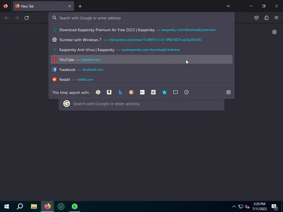Open Kaspersky app from taskbar
The width and height of the screenshot is (283, 212).
click(x=75, y=206)
